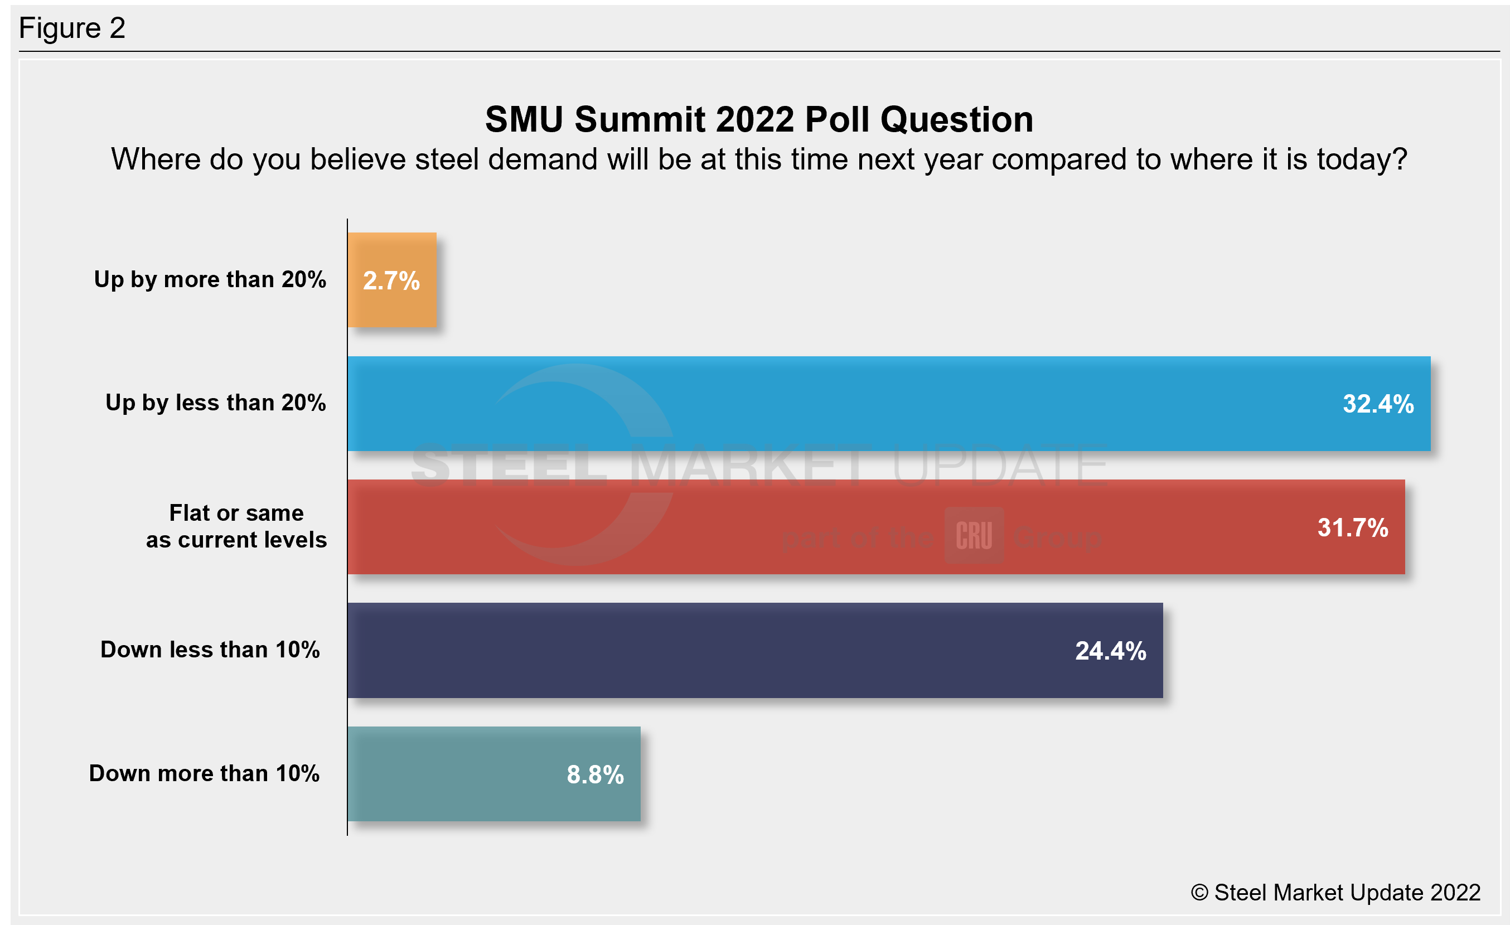The height and width of the screenshot is (925, 1510).
Task: Click the crescent Steel Market Update logo
Action: 582,464
